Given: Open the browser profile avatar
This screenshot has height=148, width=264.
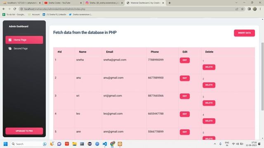Looking at the screenshot, I should click(x=255, y=9).
